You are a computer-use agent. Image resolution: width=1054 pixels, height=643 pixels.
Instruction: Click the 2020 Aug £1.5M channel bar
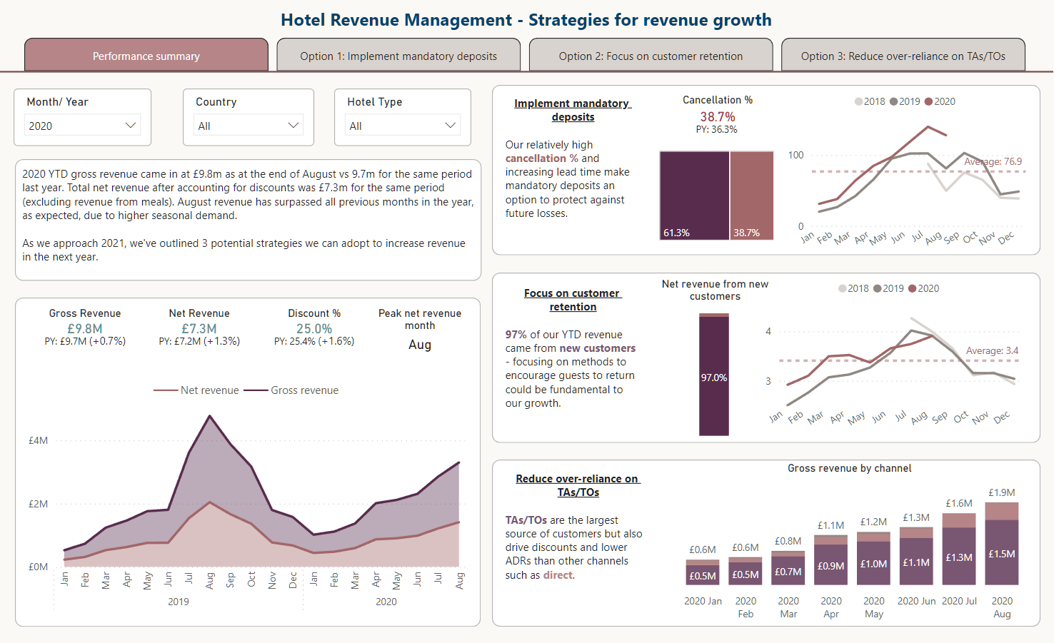pyautogui.click(x=1002, y=552)
